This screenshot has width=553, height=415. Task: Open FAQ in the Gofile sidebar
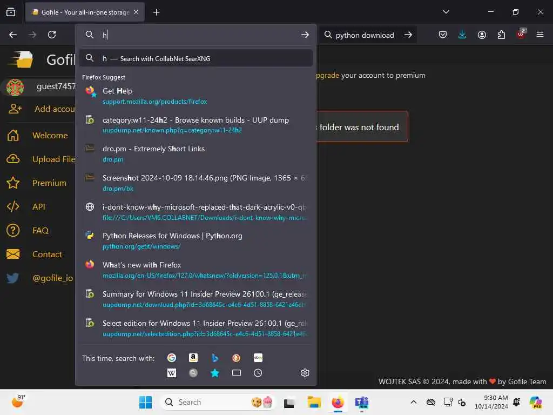pos(40,230)
